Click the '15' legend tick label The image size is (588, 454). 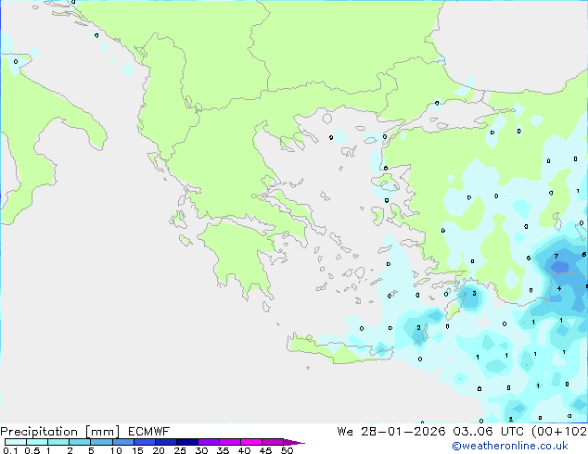tap(137, 450)
